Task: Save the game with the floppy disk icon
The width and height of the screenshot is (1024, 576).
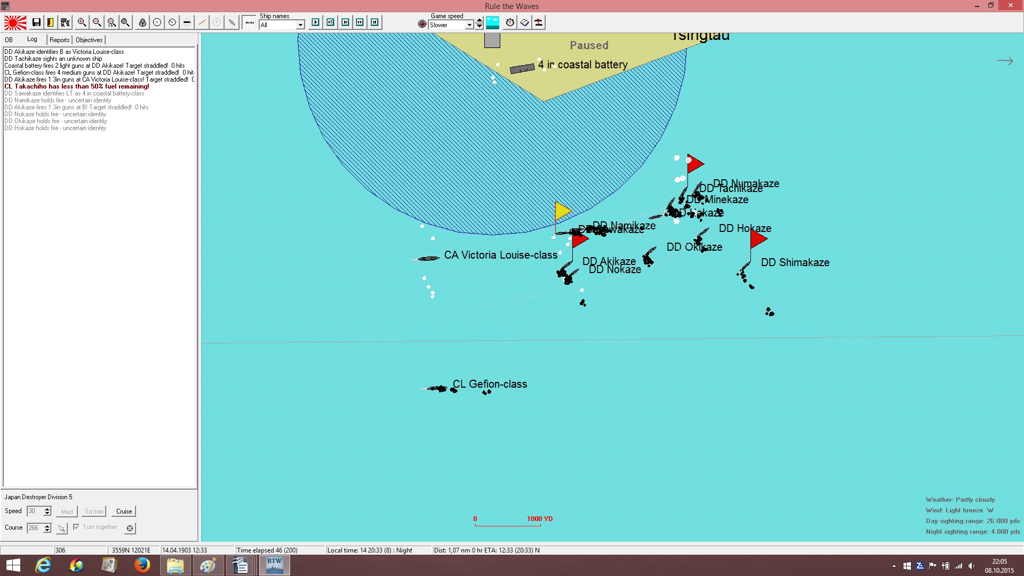Action: [x=36, y=22]
